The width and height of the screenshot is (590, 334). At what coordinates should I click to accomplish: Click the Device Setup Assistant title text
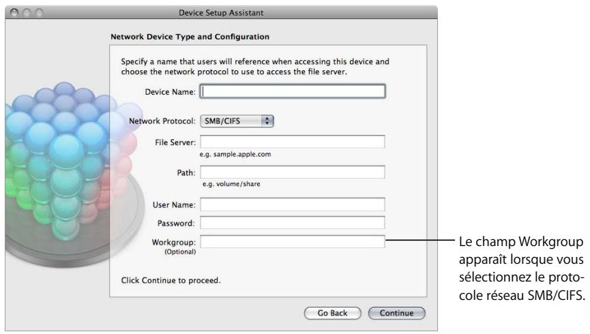click(221, 13)
